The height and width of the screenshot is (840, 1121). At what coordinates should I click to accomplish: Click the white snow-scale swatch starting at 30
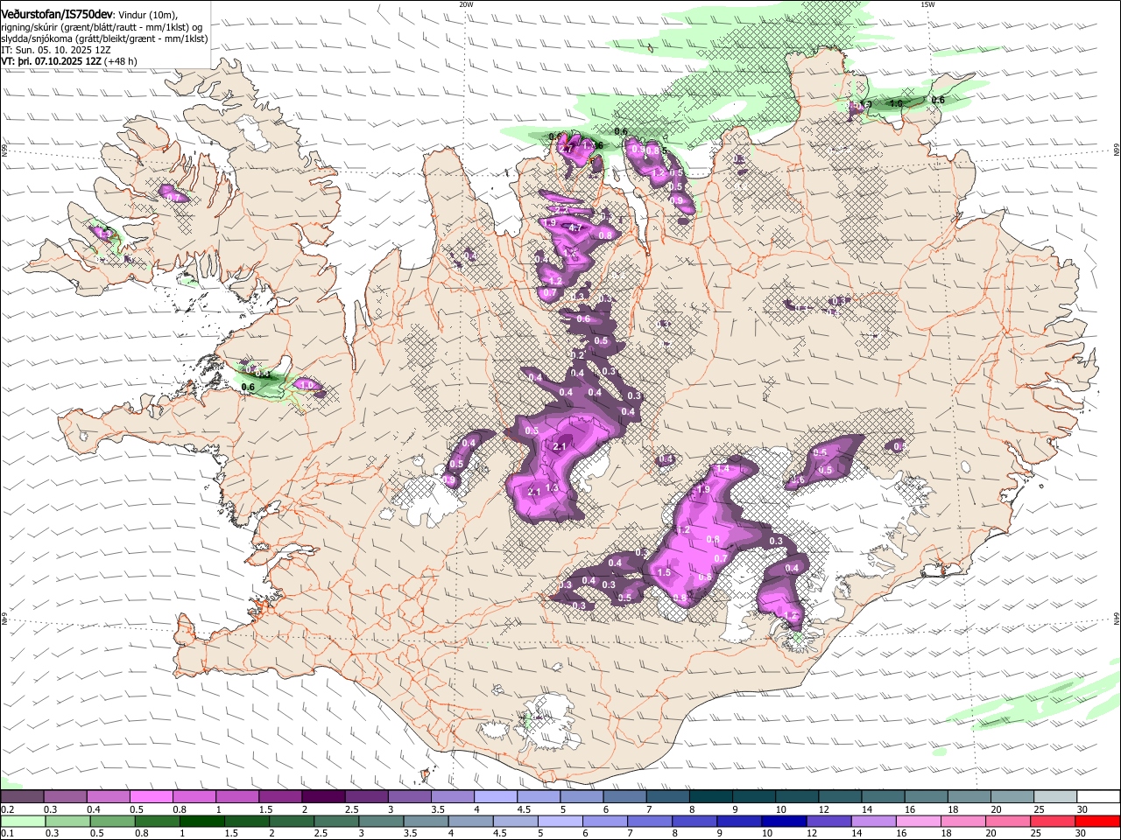1098,797
